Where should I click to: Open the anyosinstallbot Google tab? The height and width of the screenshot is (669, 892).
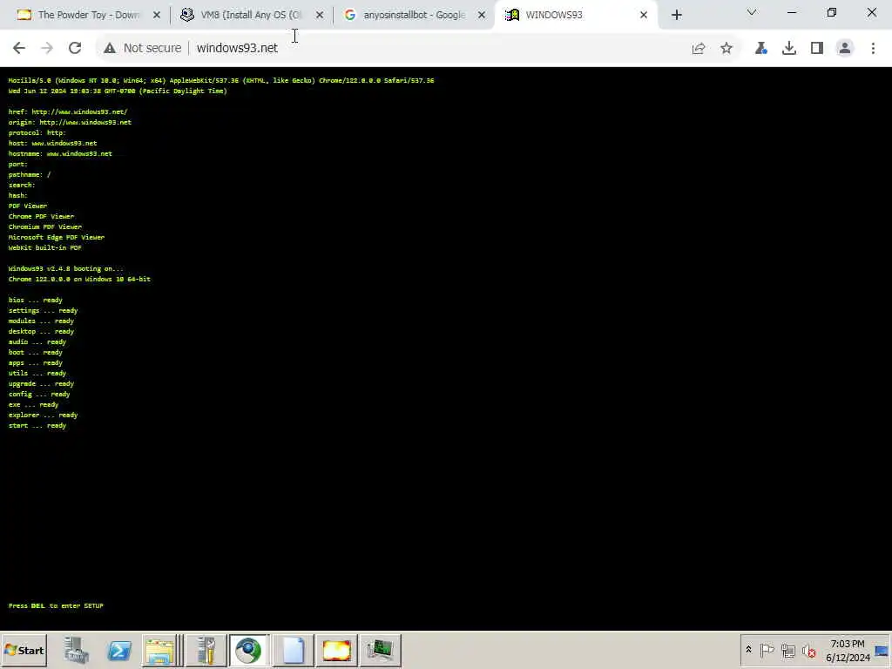click(412, 15)
